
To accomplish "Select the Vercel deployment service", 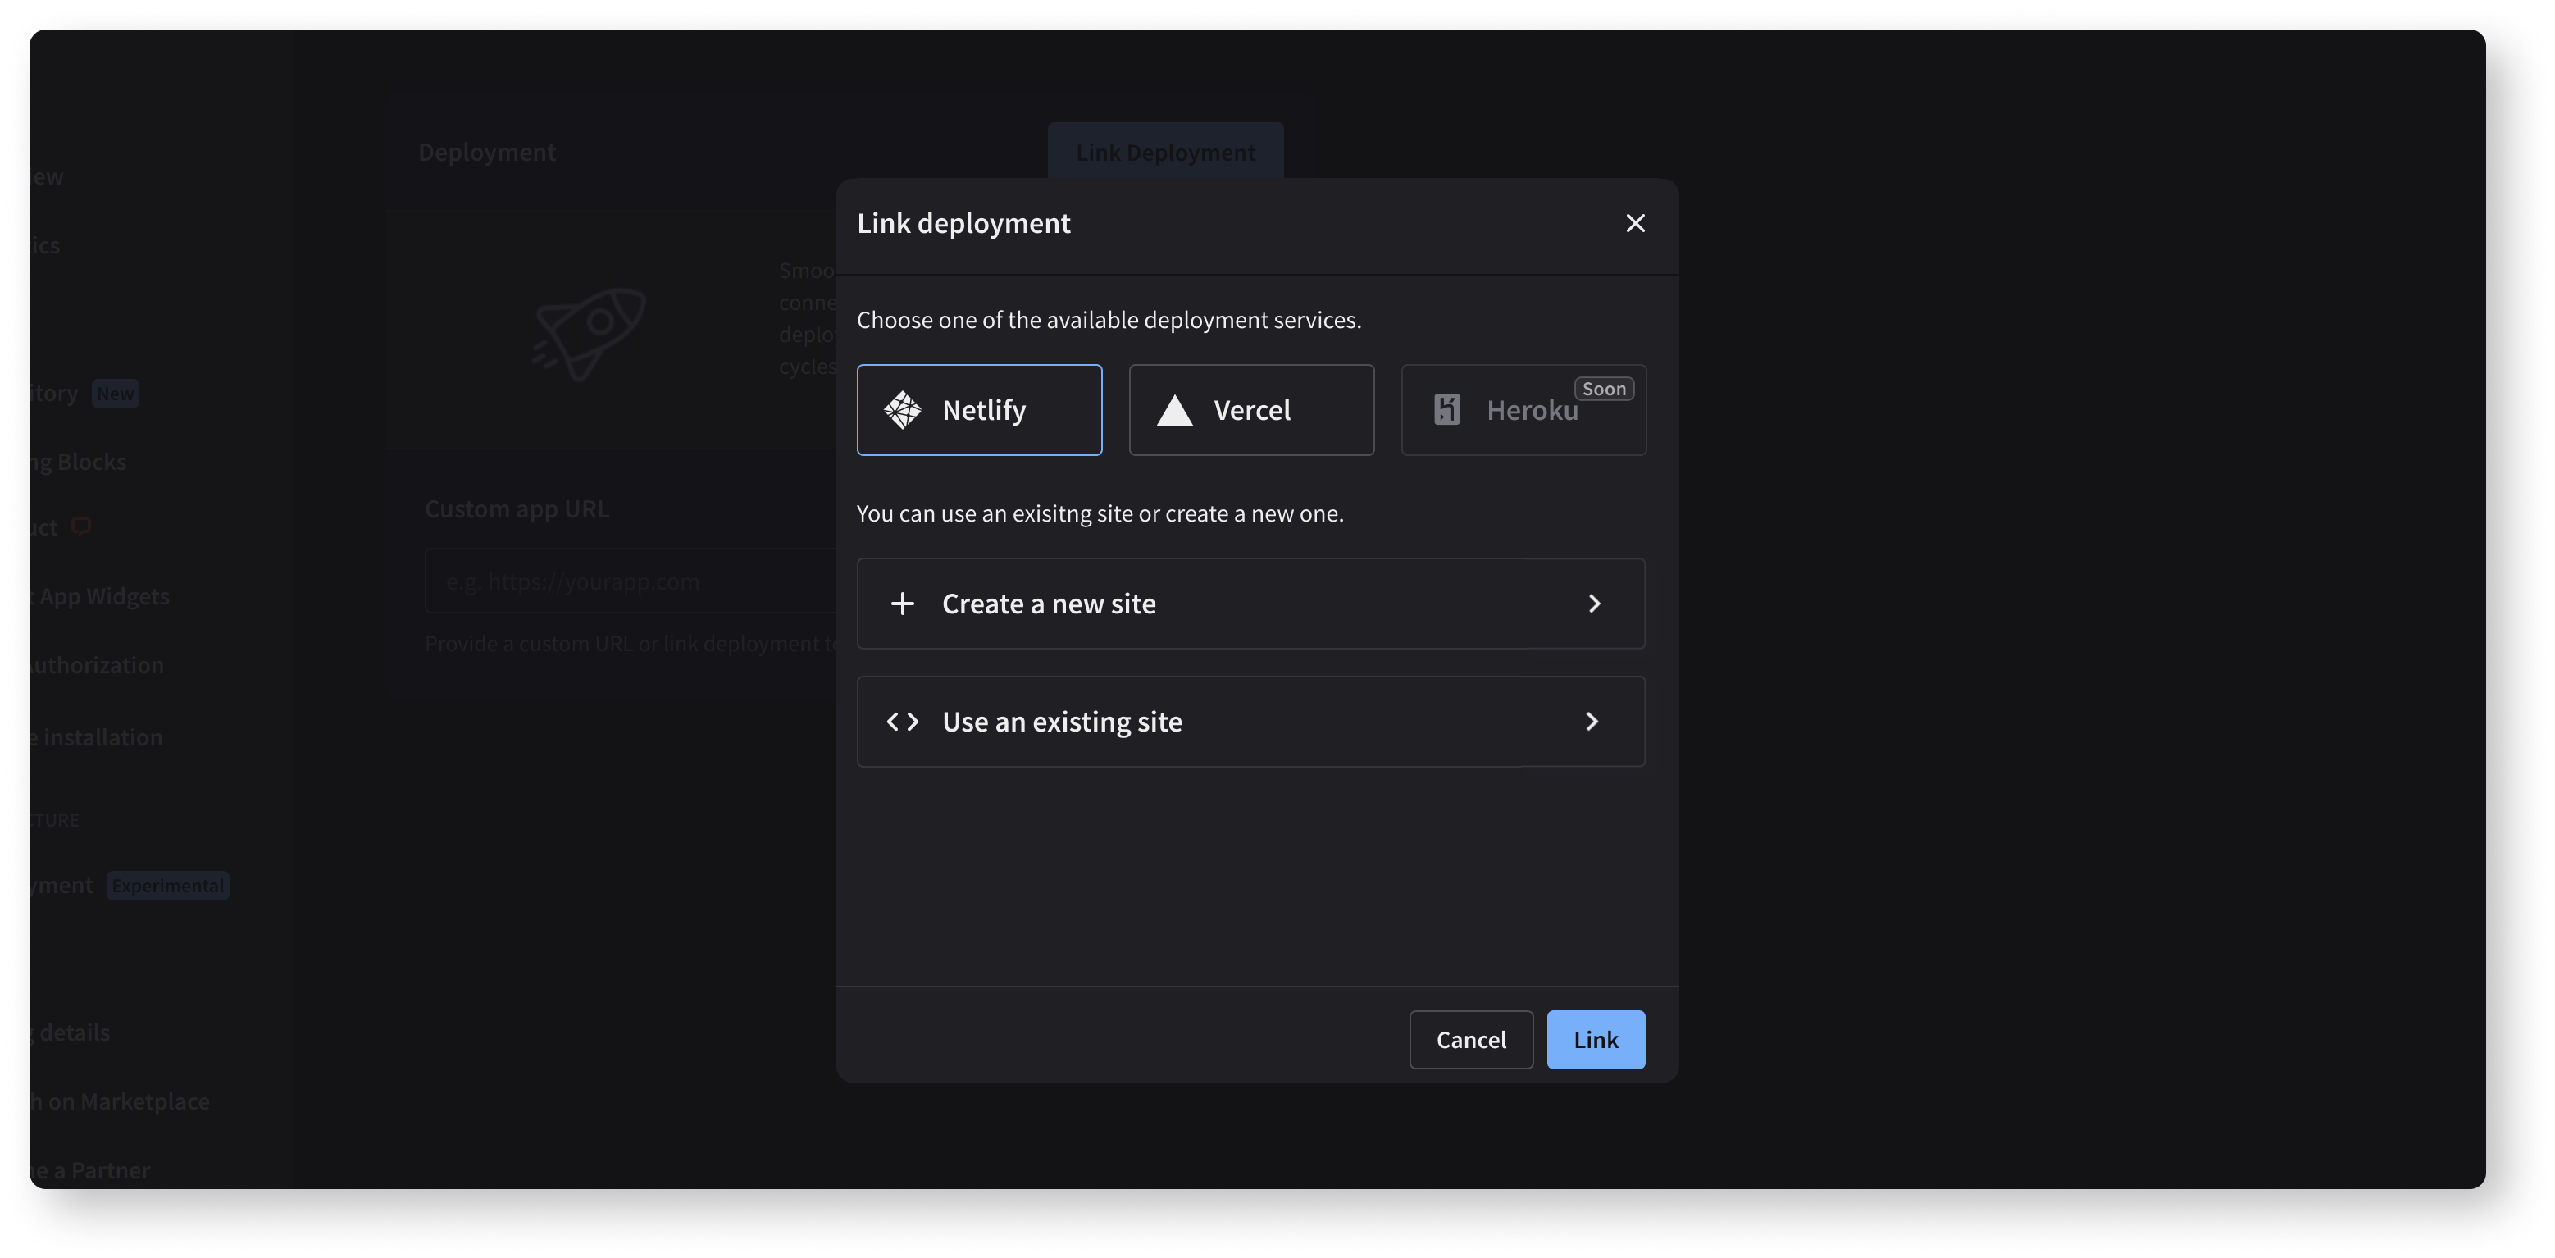I will [1250, 410].
